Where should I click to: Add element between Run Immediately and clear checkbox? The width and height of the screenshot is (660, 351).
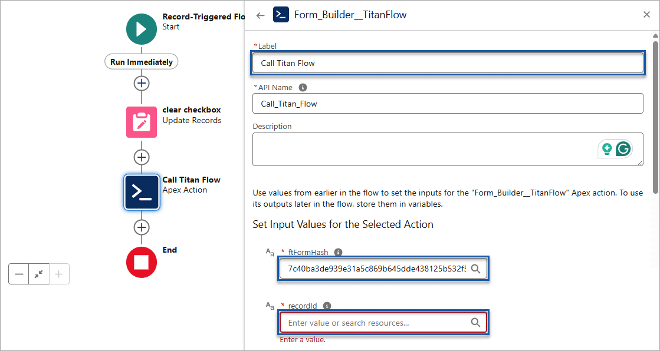click(142, 83)
